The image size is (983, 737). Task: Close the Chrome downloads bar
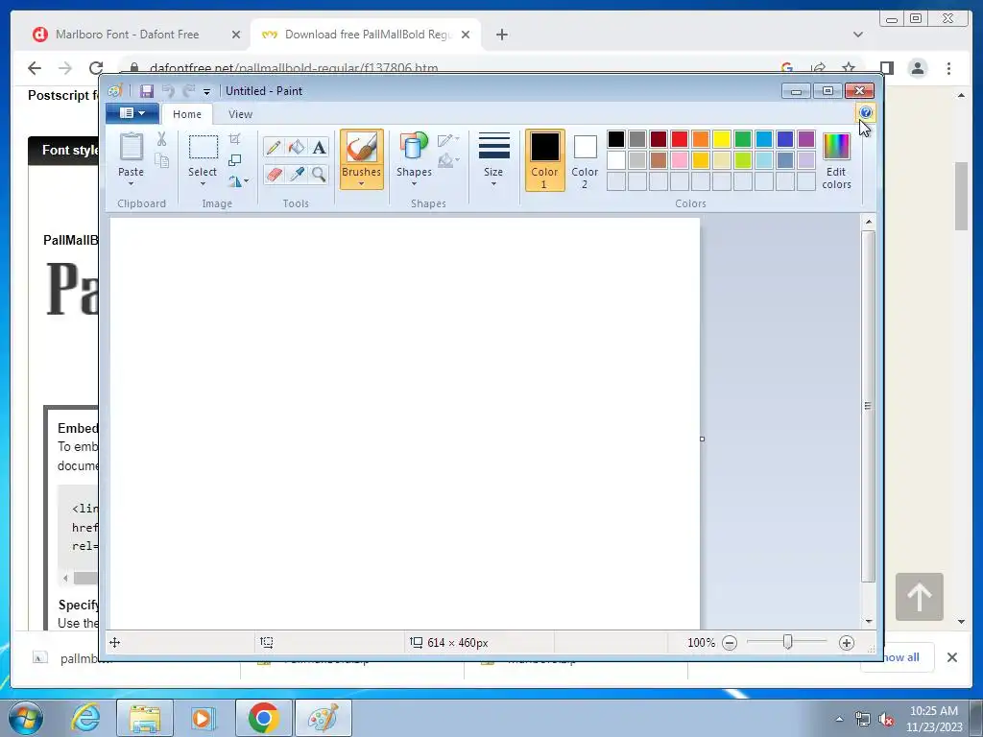click(951, 657)
